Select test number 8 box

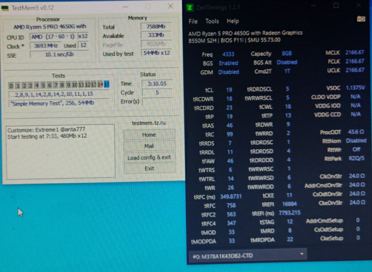(62, 85)
